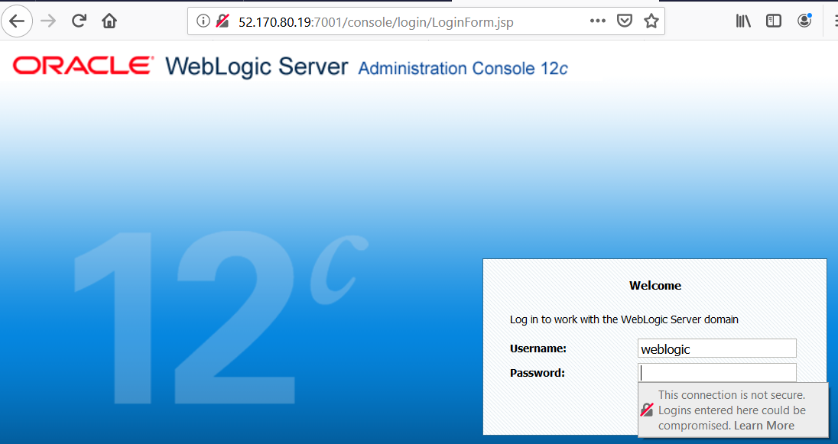Image resolution: width=838 pixels, height=444 pixels.
Task: Click the crossed-out padlock in warning popup
Action: pyautogui.click(x=647, y=410)
